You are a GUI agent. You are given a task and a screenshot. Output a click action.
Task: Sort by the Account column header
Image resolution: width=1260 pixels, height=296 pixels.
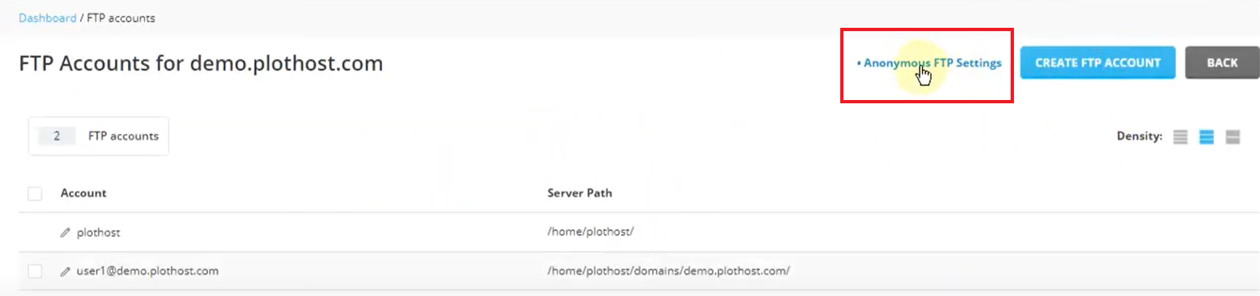pos(84,193)
